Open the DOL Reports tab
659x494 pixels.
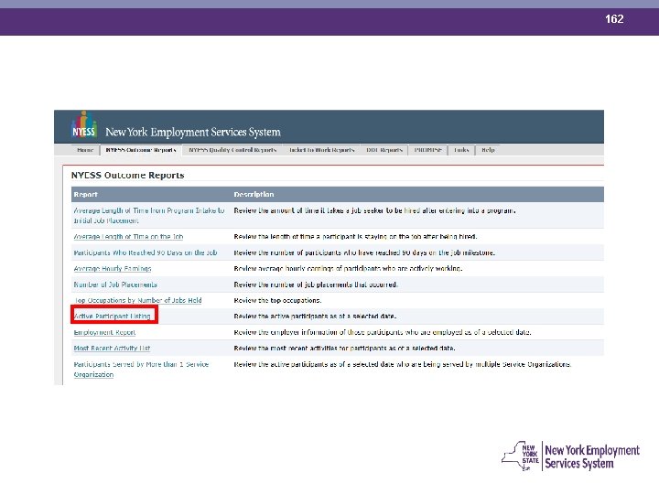point(384,150)
